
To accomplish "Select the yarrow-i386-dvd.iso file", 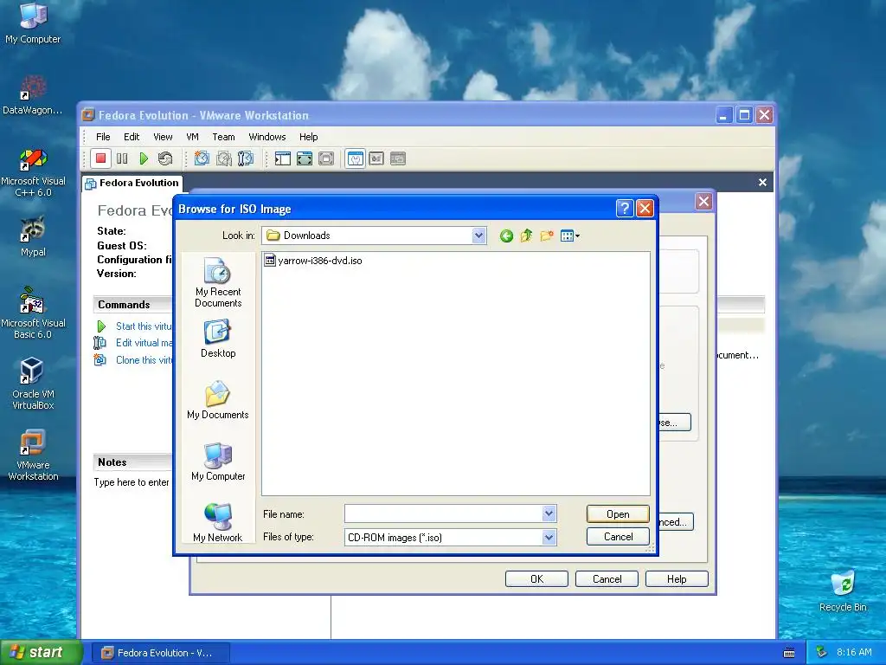I will [313, 261].
